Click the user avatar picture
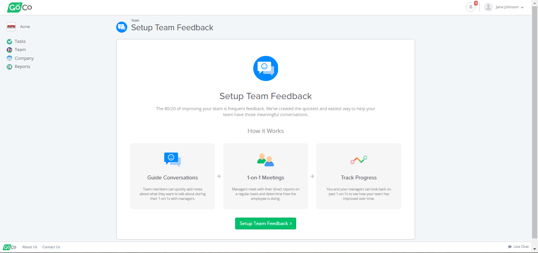Viewport: 538px width, 253px height. click(488, 7)
